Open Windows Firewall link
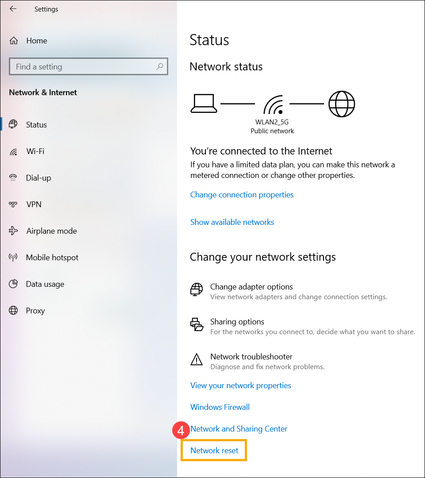 point(220,407)
